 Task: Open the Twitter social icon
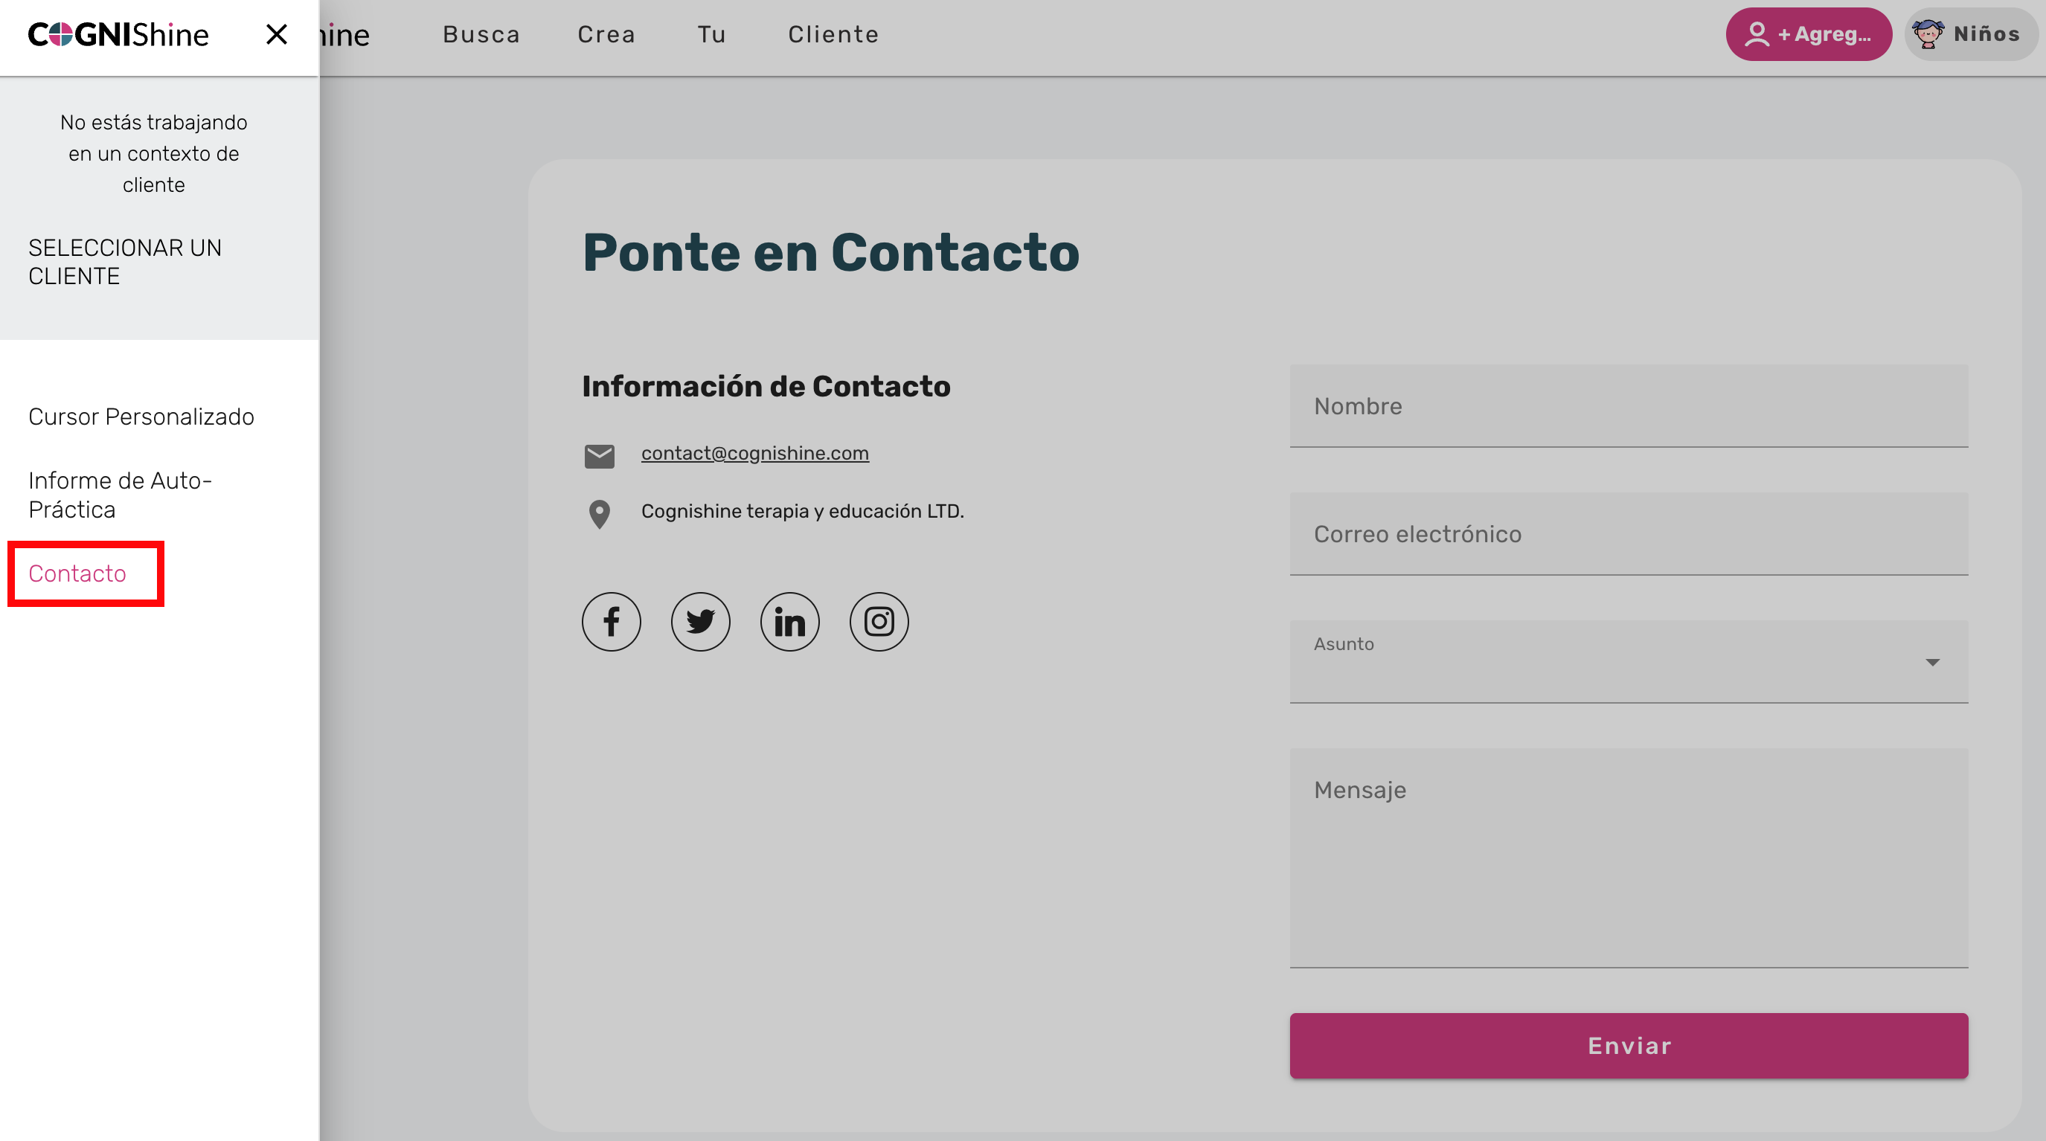700,622
